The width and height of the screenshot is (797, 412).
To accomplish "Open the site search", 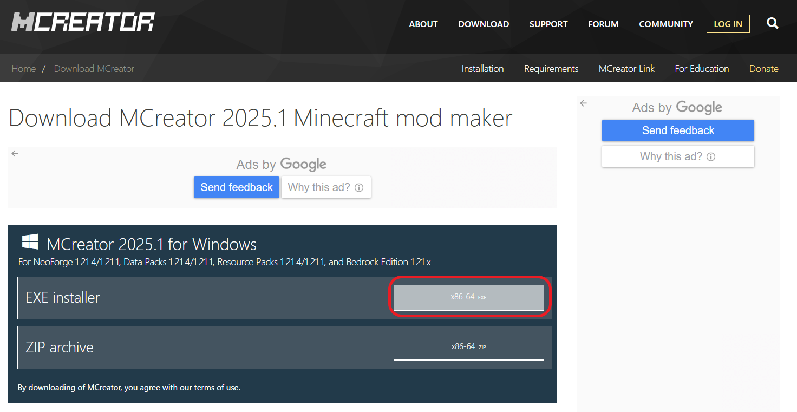I will point(773,23).
